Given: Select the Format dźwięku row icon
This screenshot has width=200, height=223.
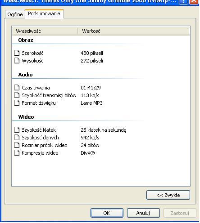Looking at the screenshot, I should pos(17,103).
